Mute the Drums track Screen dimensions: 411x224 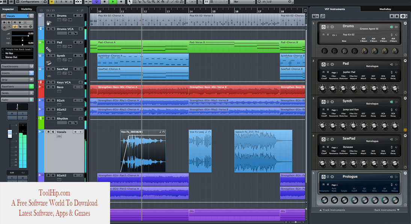pos(48,16)
